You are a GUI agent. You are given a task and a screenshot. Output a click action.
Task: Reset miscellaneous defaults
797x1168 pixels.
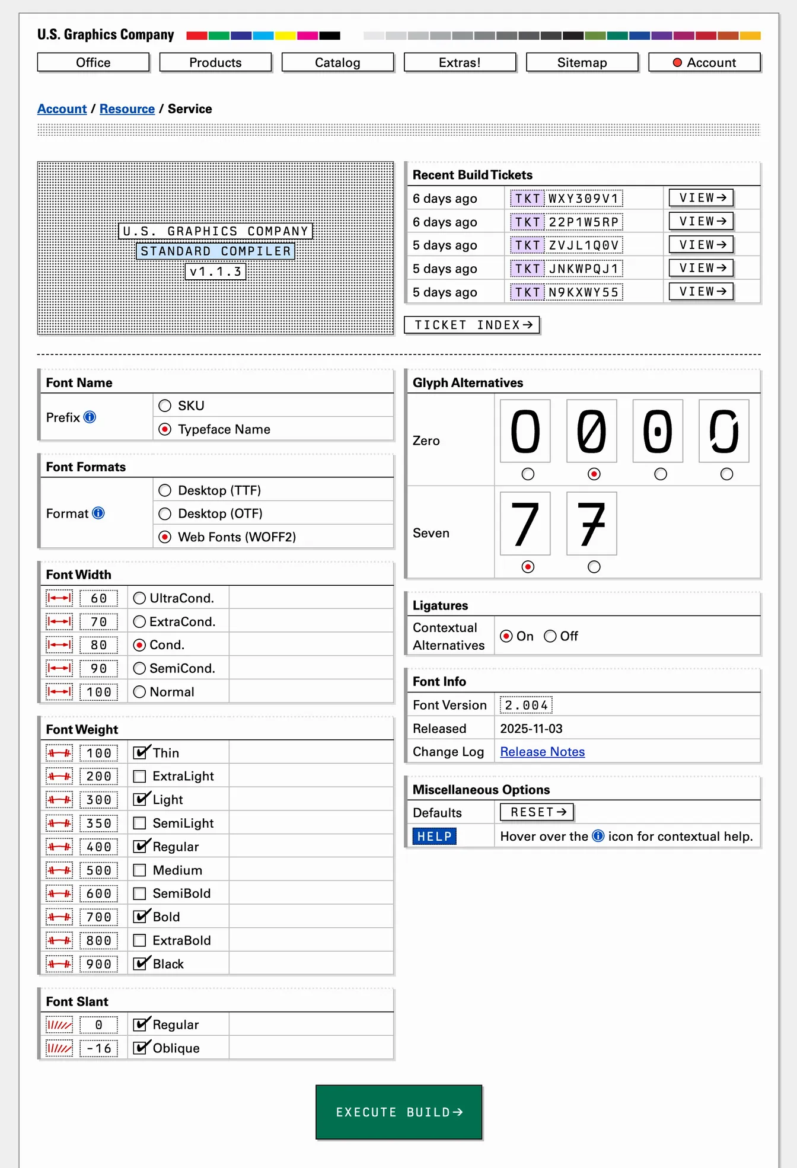pos(537,812)
